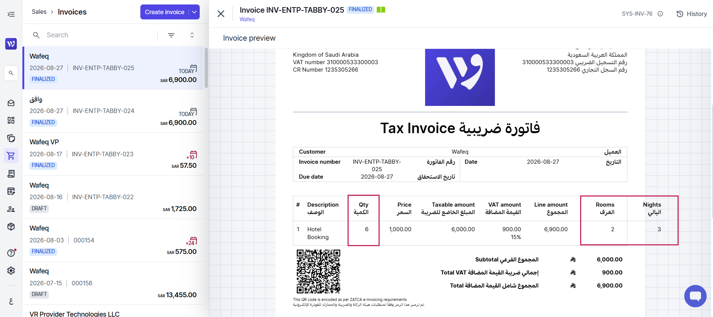Click the Wafeq logo in sidebar

tap(11, 44)
